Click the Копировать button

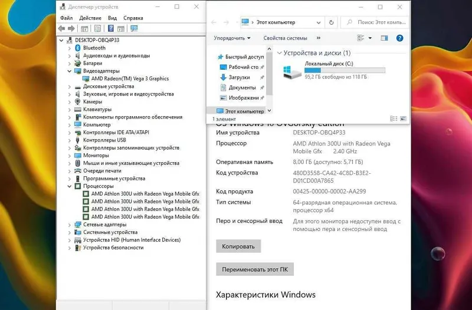click(x=238, y=246)
